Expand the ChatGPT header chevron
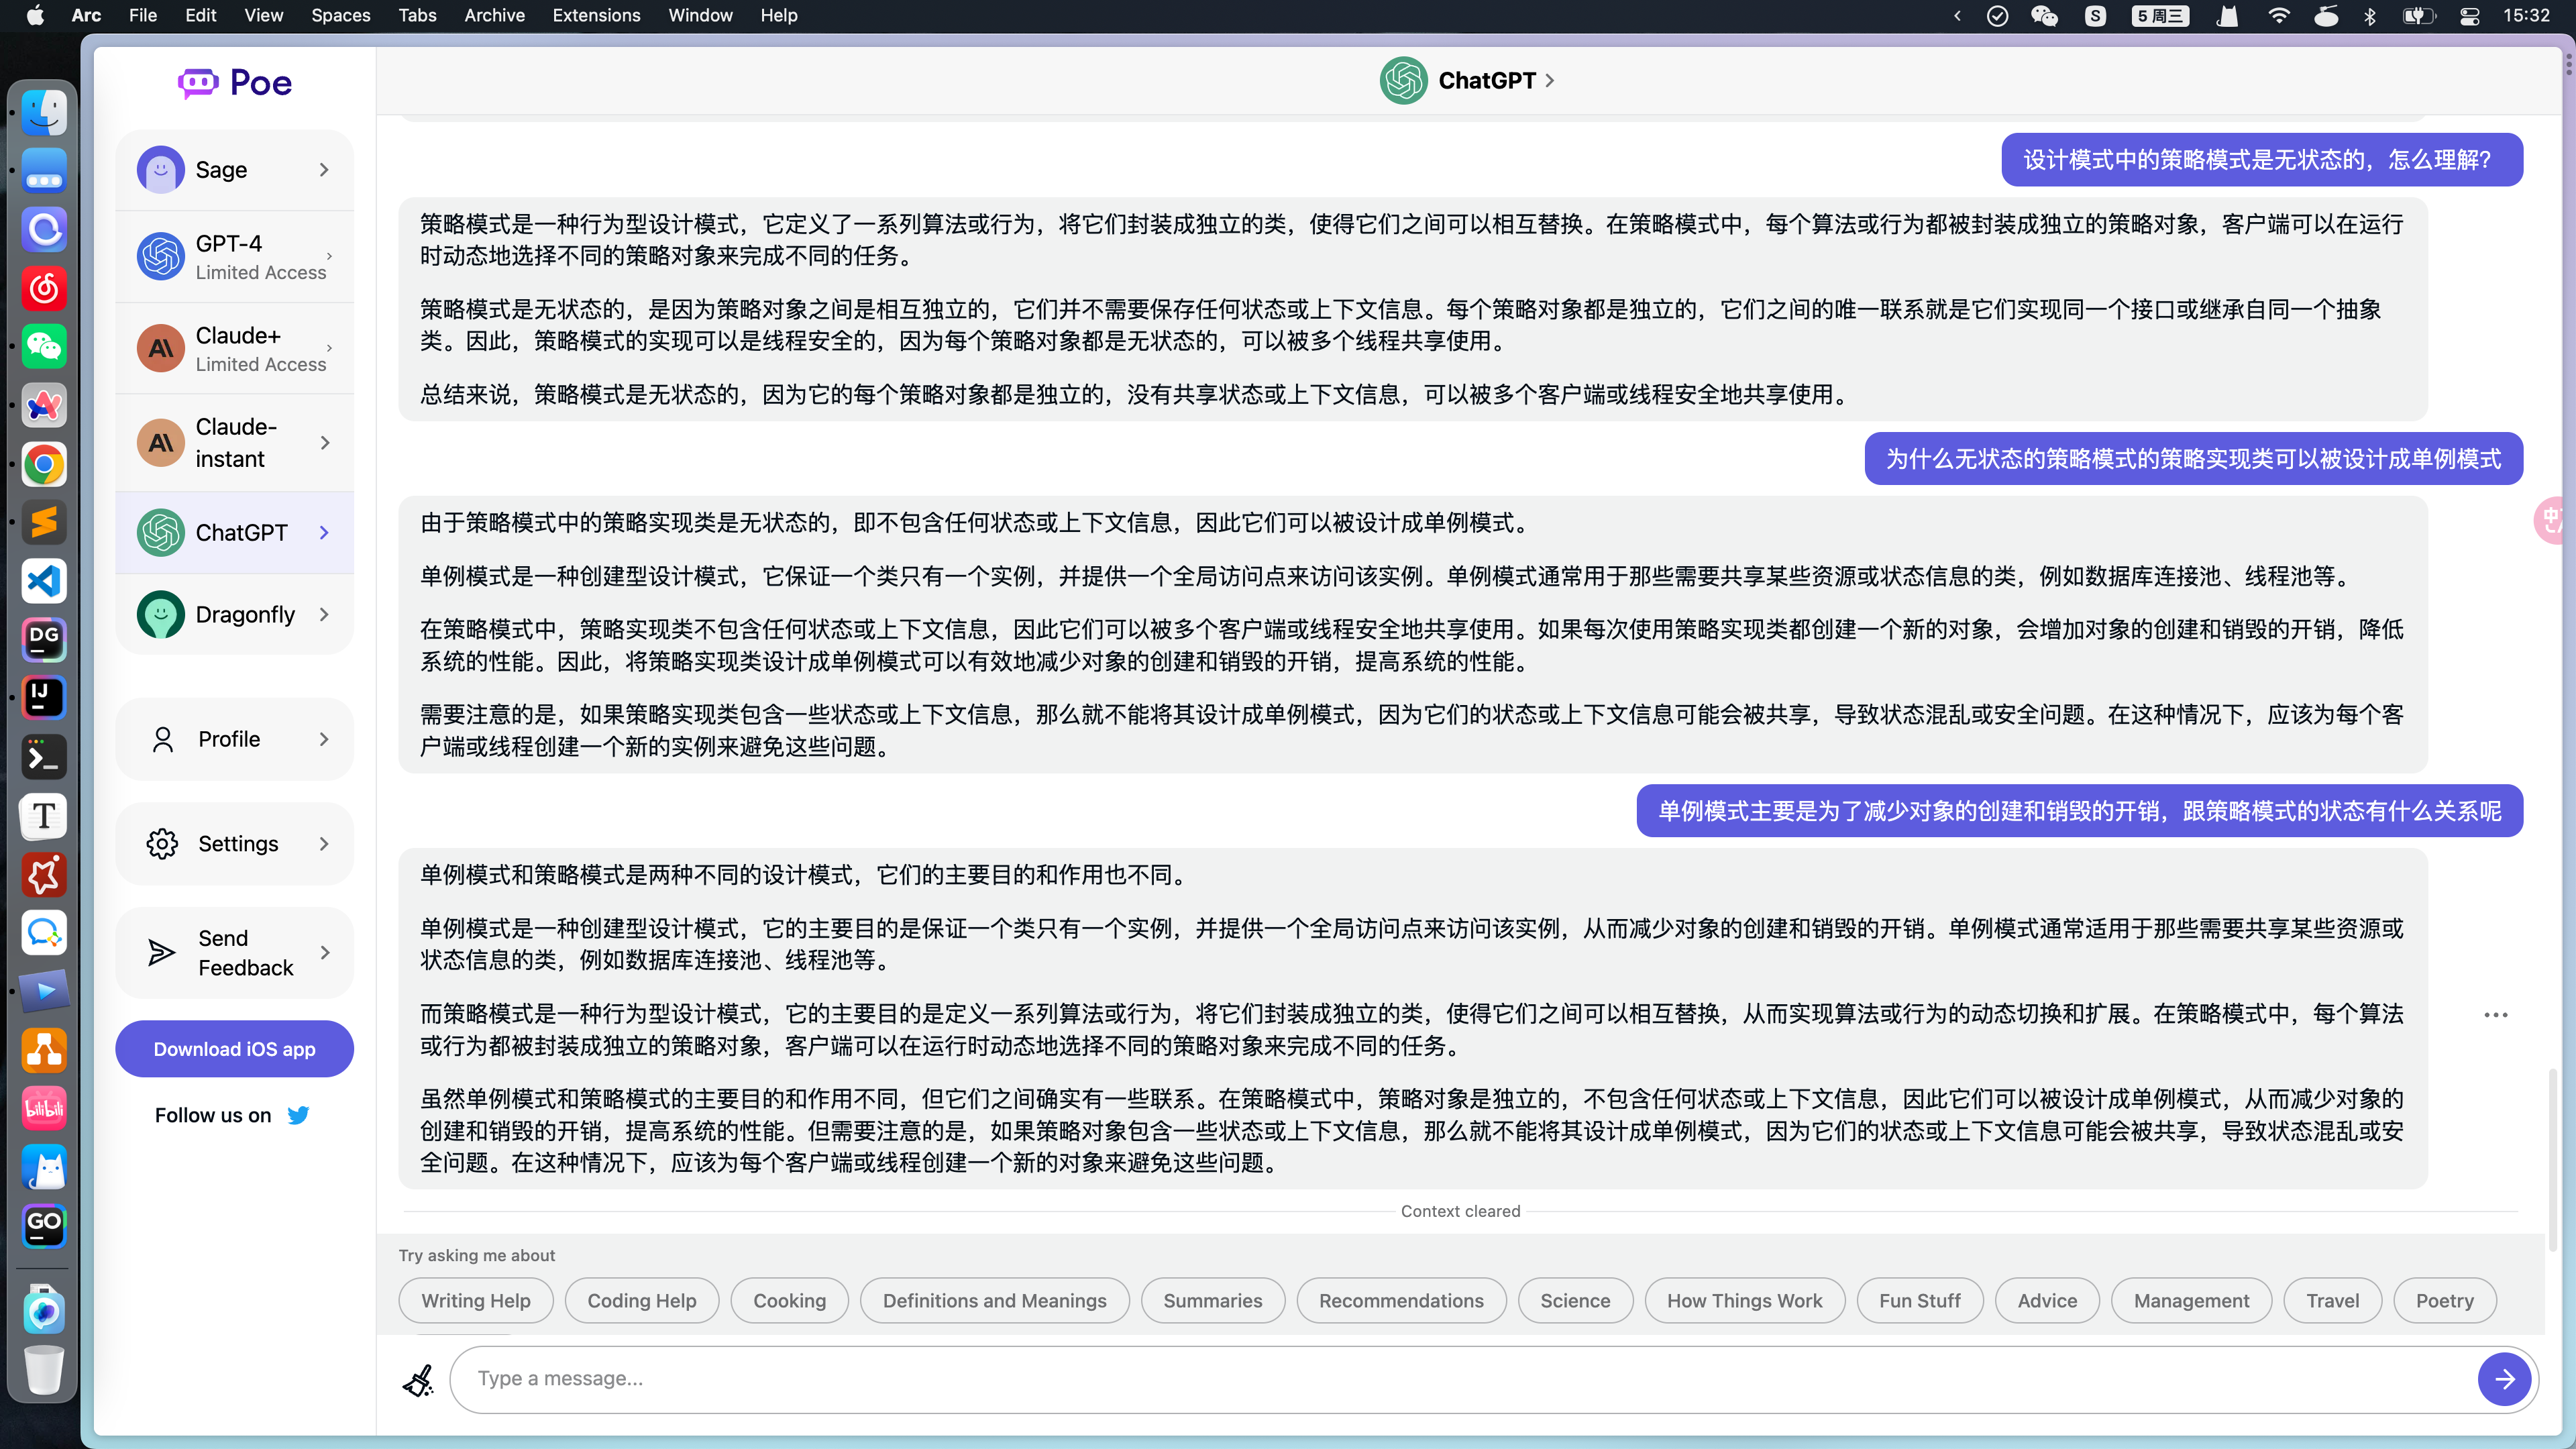 point(1550,81)
